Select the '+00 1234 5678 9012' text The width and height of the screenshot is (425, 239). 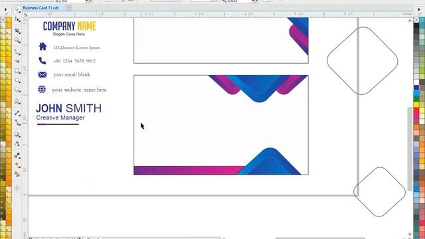click(74, 61)
